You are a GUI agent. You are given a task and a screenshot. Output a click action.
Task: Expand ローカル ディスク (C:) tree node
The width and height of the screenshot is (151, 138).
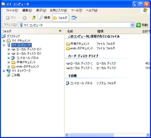click(x=9, y=49)
